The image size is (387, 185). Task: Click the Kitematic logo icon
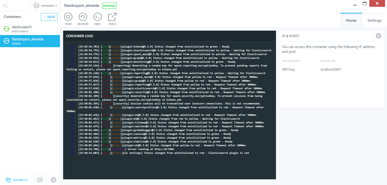tap(5, 5)
